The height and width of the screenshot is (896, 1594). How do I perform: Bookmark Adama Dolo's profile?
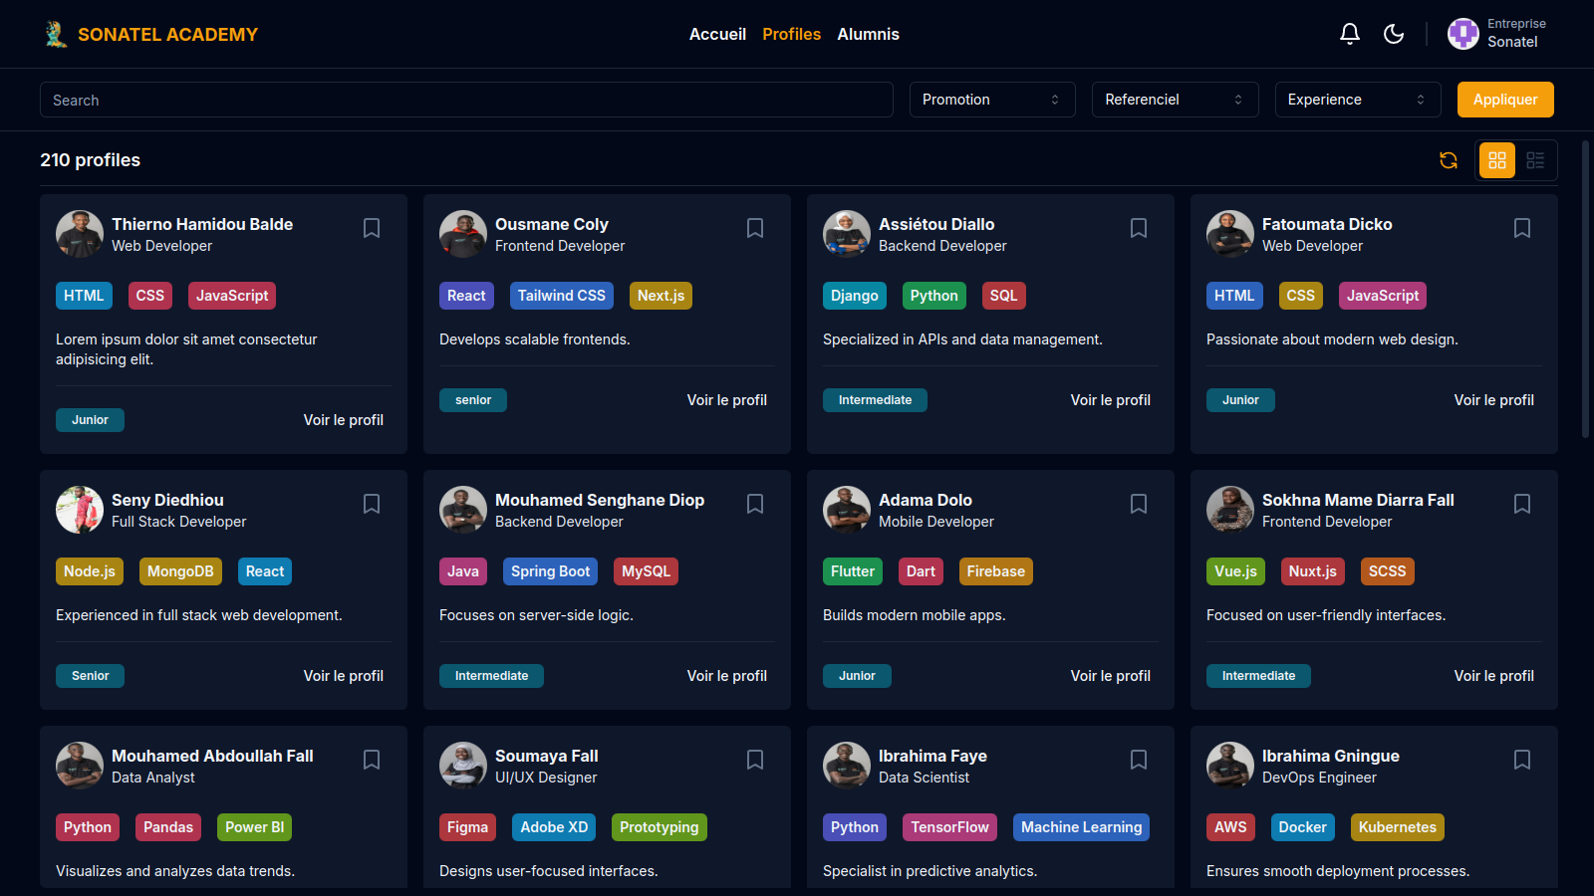(x=1139, y=504)
